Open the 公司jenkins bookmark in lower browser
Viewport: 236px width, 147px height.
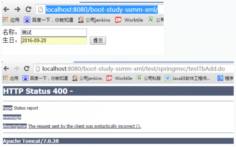pos(87,78)
